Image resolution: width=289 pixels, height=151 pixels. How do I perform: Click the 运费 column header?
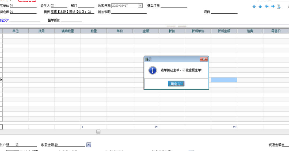(x=250, y=31)
